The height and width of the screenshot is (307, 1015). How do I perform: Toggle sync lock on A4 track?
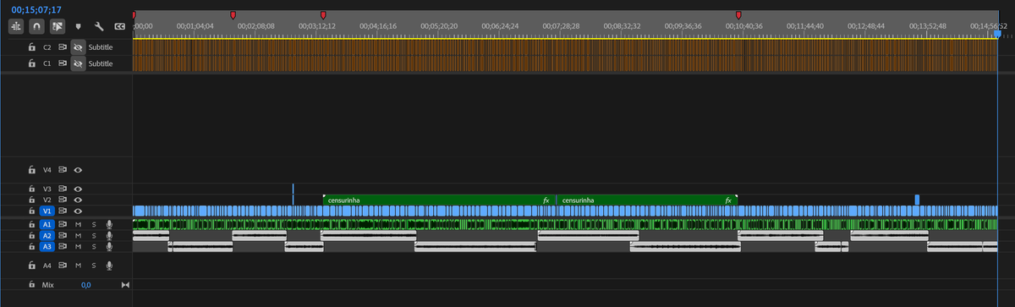(62, 265)
